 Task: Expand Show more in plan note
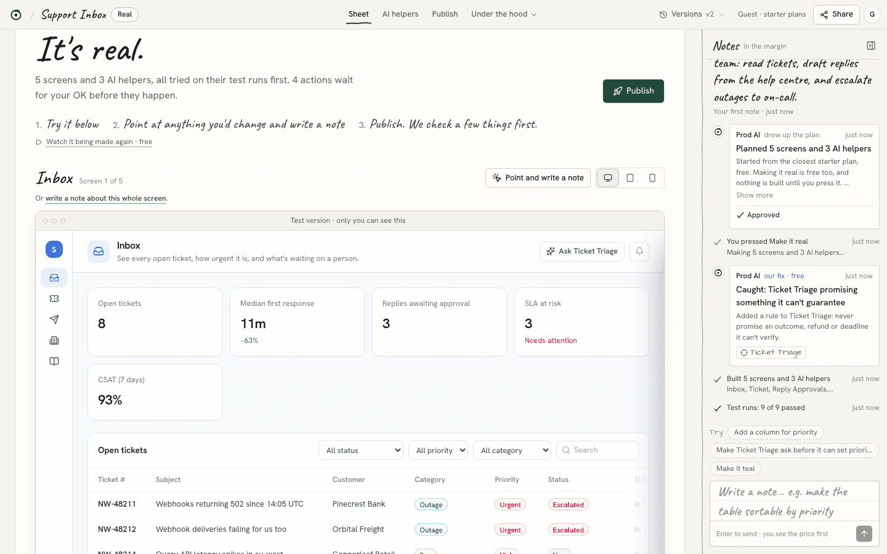755,195
